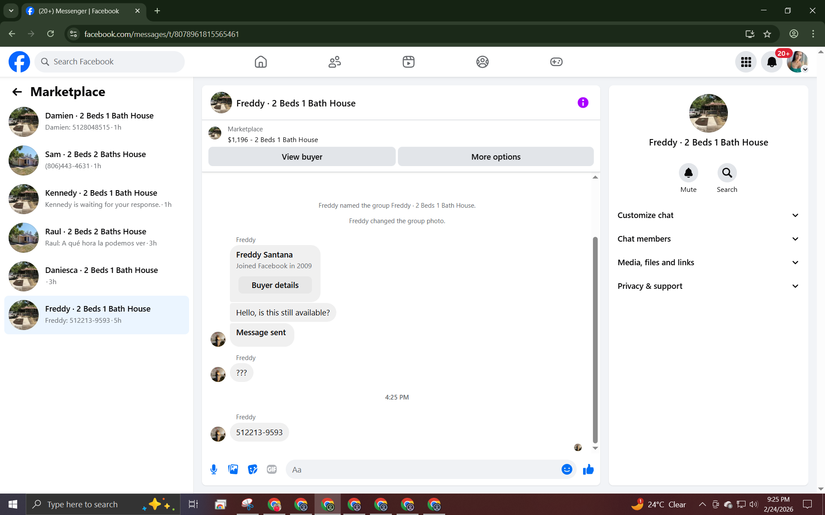Viewport: 825px width, 515px height.
Task: Toggle conversation information panel icon
Action: click(583, 103)
